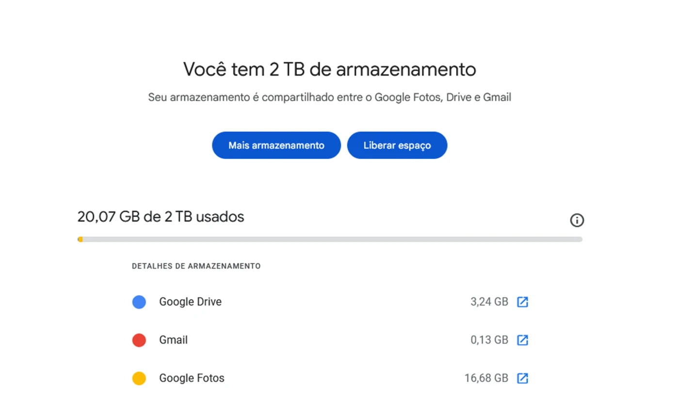Click the yellow used portion of storage bar
The height and width of the screenshot is (403, 679).
80,239
